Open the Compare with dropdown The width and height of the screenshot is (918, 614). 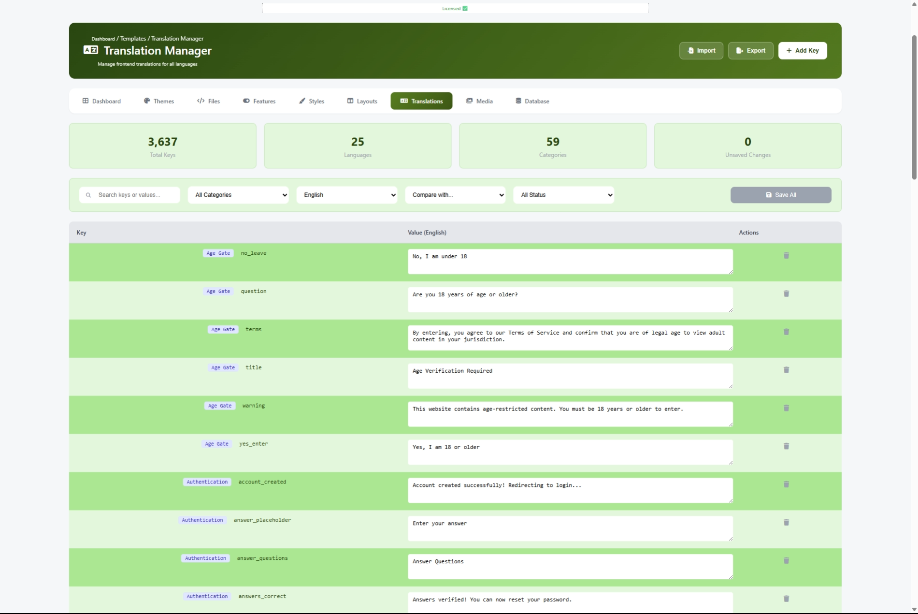coord(455,195)
